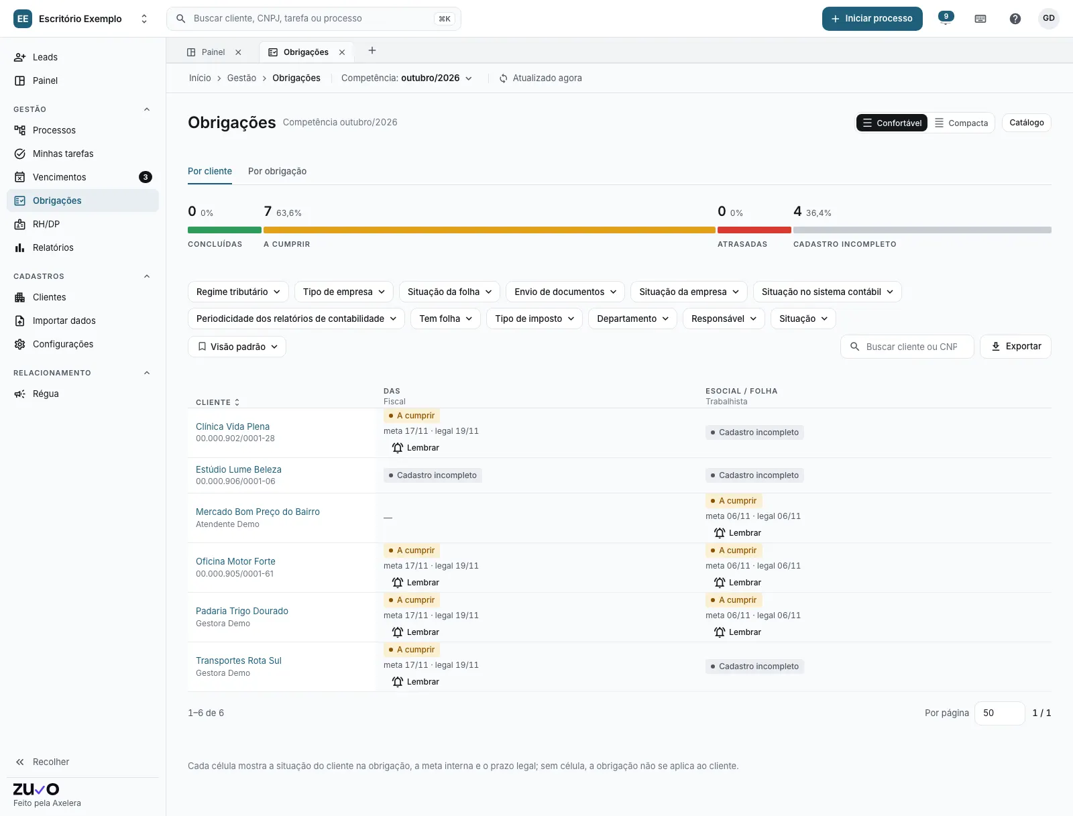Open the Catálogo button
The width and height of the screenshot is (1073, 816).
click(x=1026, y=123)
